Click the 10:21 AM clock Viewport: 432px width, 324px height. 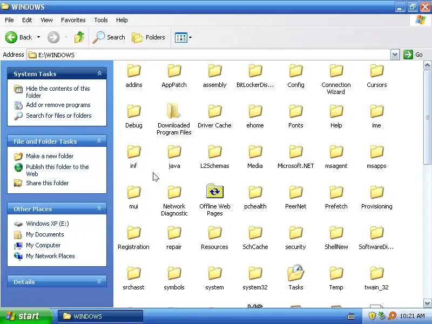412,316
